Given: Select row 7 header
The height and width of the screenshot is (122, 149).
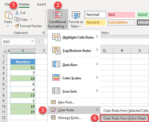Looking at the screenshot, I should click(x=4, y=90).
